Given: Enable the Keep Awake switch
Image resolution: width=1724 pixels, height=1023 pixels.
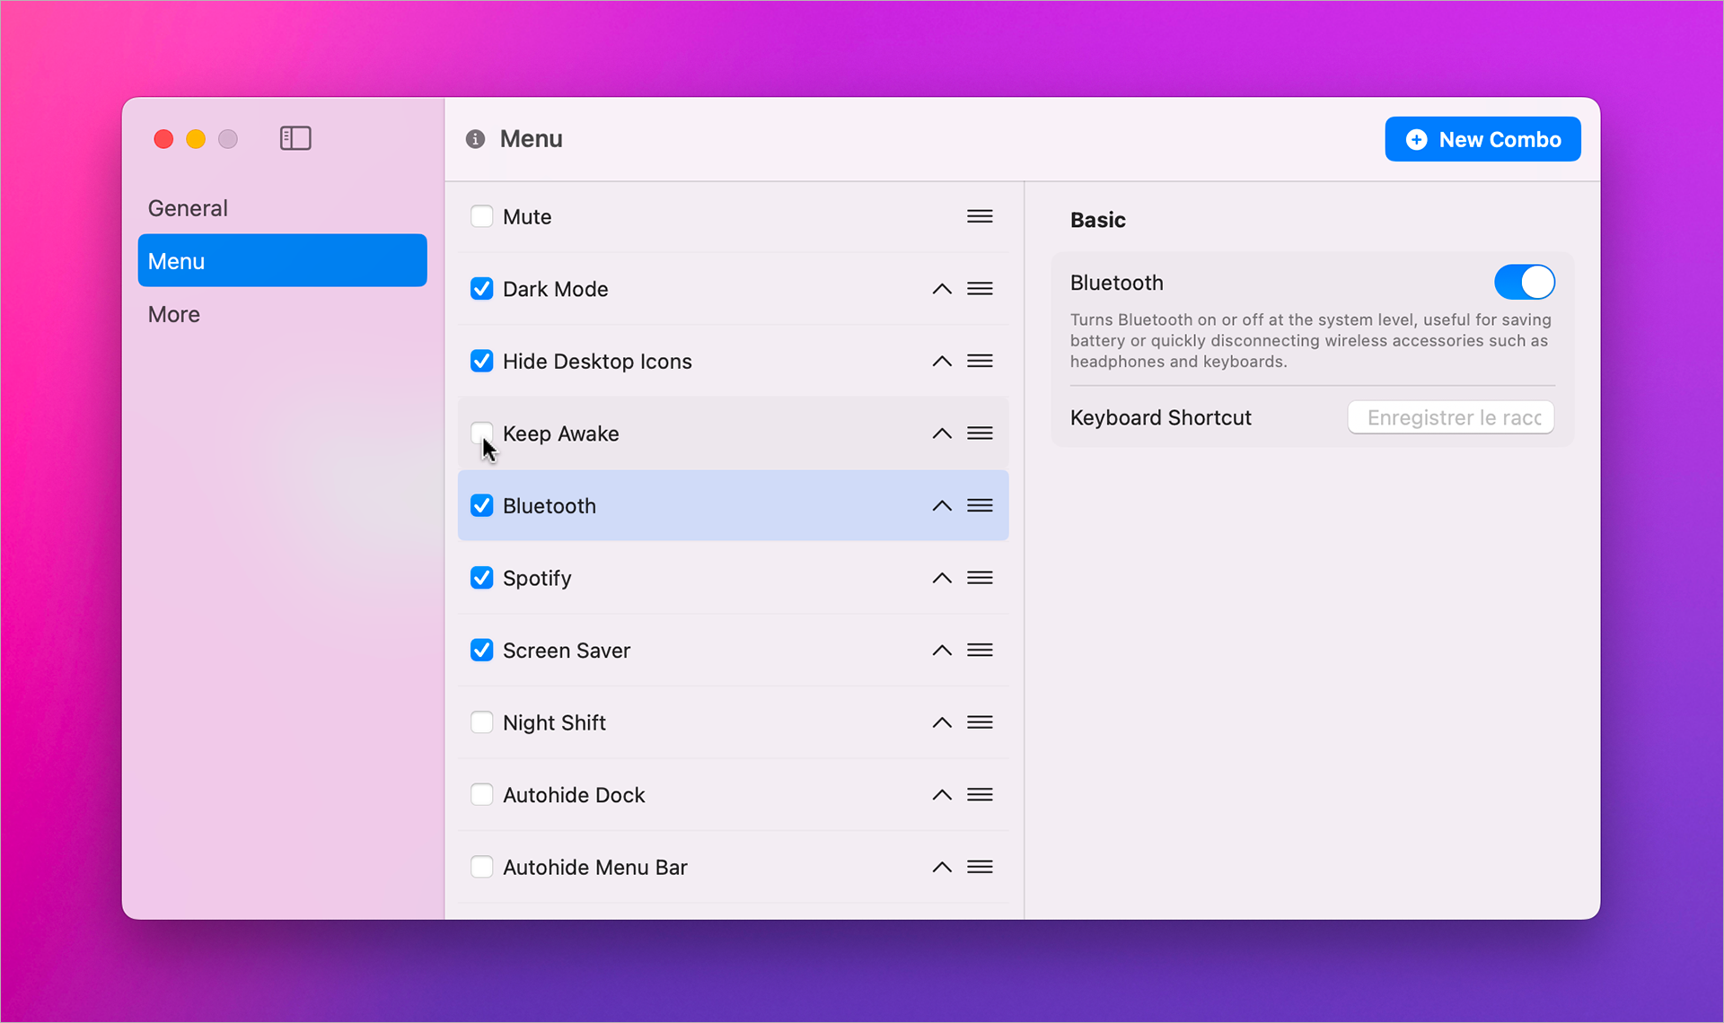Looking at the screenshot, I should [x=481, y=433].
